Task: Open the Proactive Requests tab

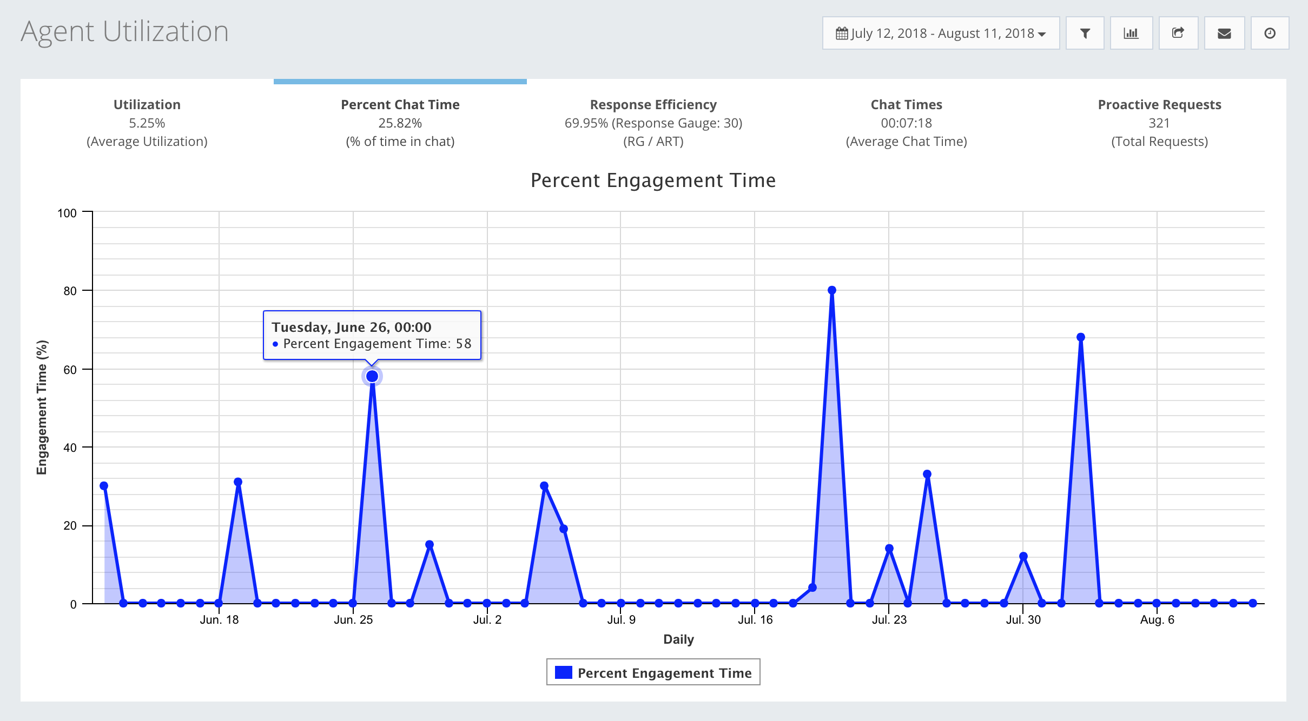Action: (1159, 123)
